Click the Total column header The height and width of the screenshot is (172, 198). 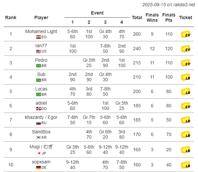137,17
